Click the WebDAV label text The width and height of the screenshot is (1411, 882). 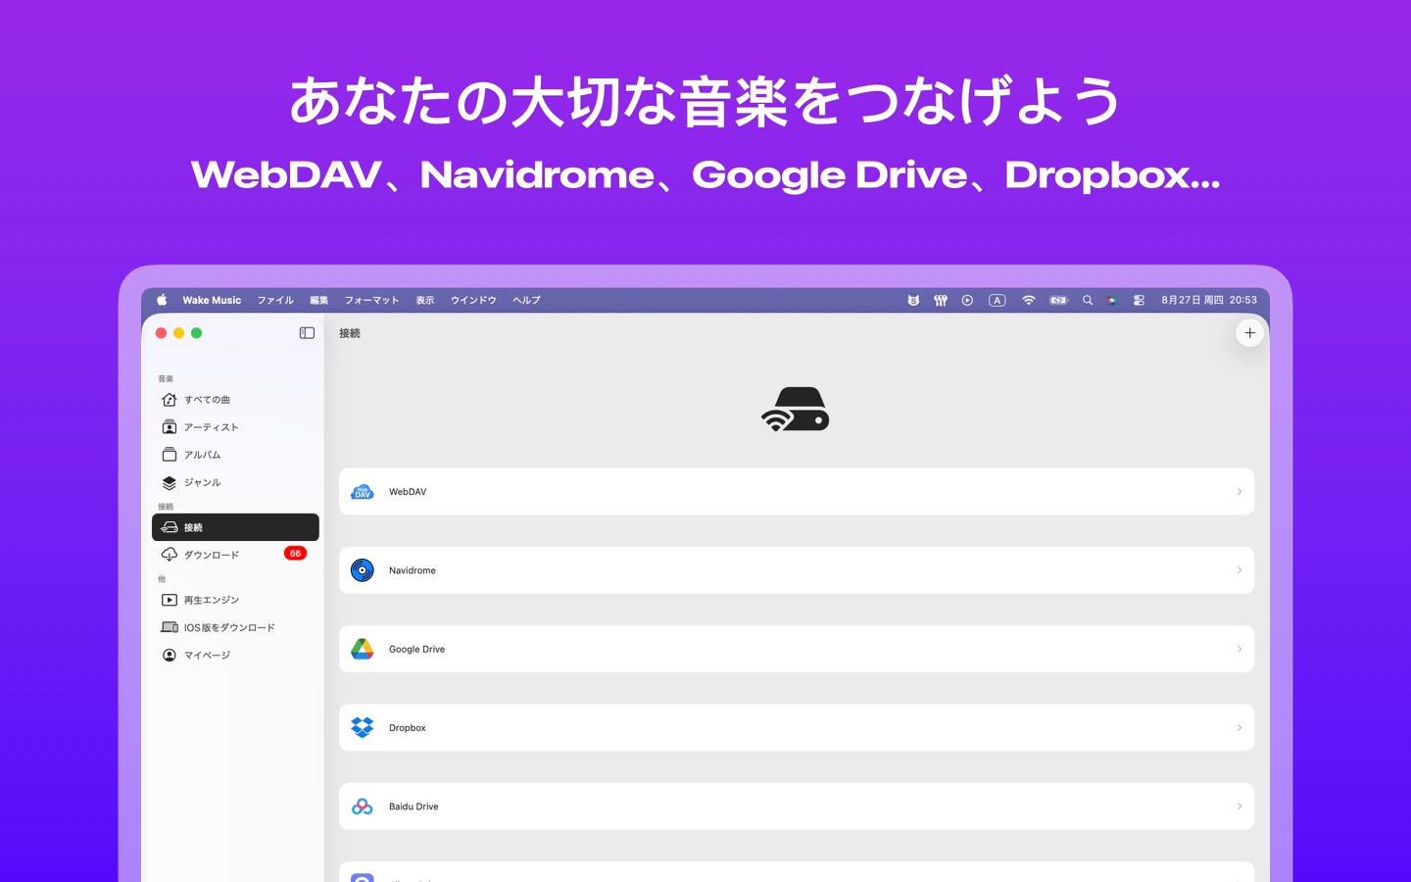pyautogui.click(x=408, y=492)
